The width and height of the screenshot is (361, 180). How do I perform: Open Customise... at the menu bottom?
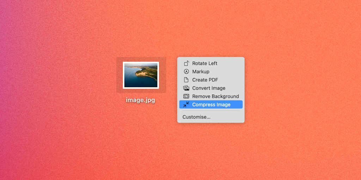pyautogui.click(x=211, y=117)
